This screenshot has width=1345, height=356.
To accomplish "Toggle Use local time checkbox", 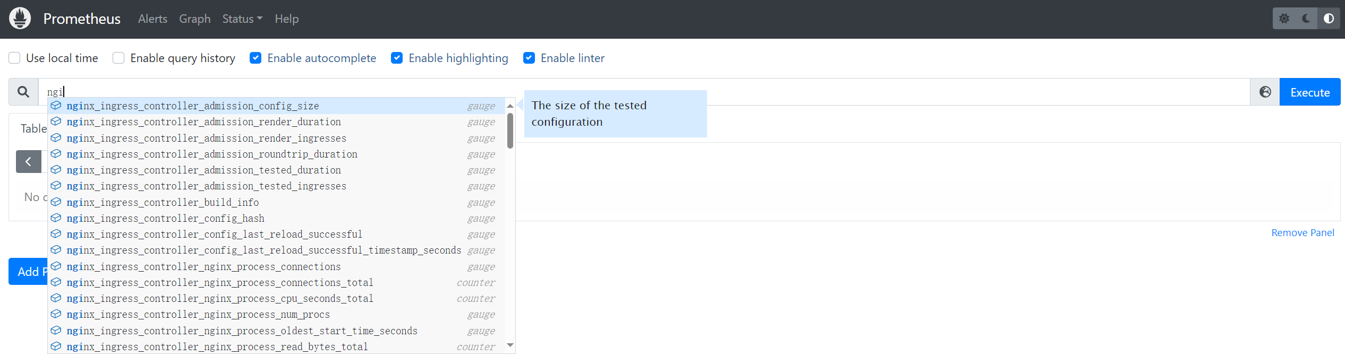I will (x=15, y=58).
